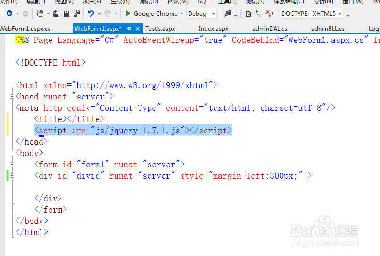Click the Language="C#" attribute
The image size is (380, 256).
[88, 40]
